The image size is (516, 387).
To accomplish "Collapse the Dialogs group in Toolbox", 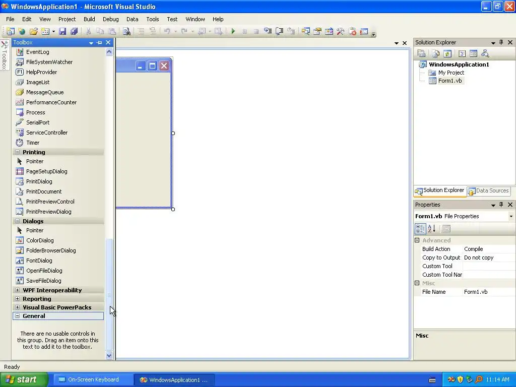I will (18, 221).
